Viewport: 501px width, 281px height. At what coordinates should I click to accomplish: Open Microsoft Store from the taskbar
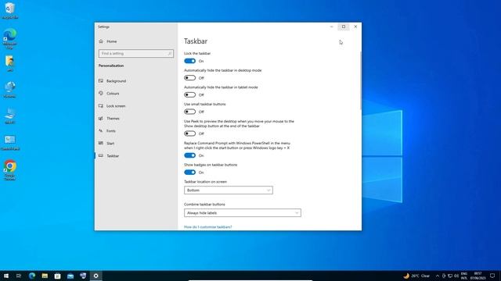coord(57,276)
